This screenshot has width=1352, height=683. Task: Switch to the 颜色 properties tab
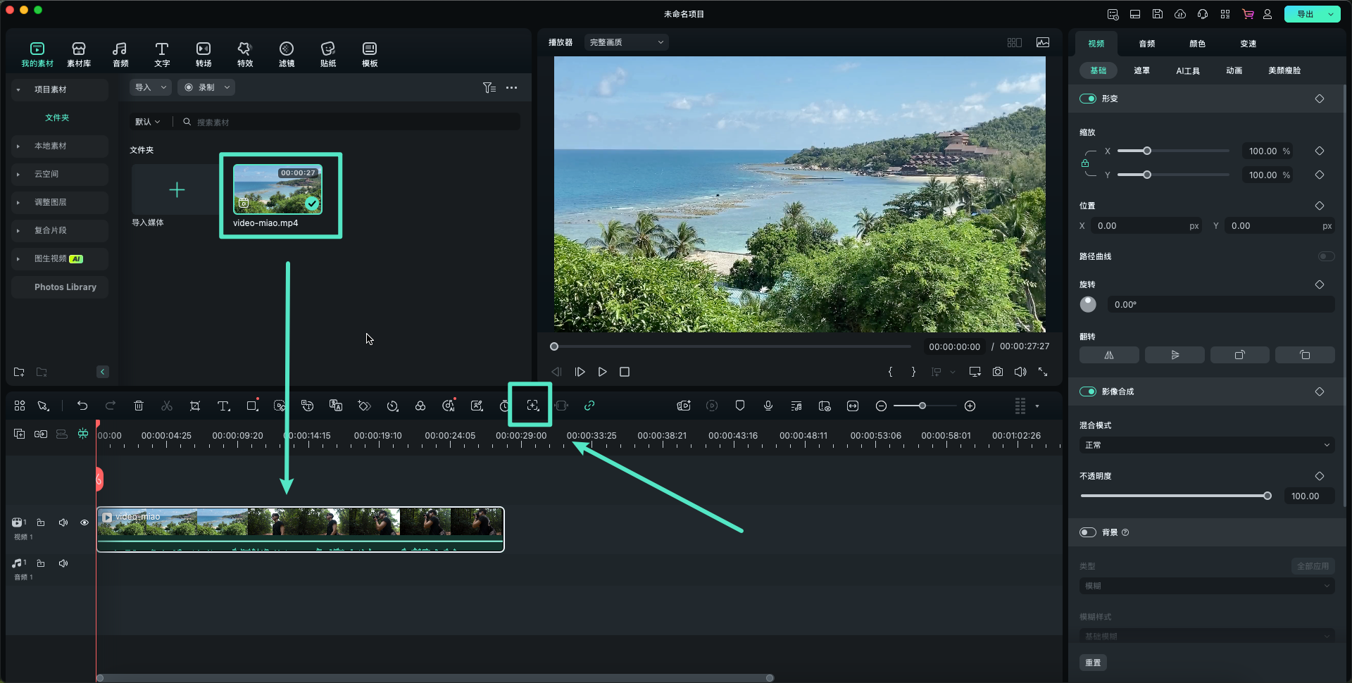pos(1198,44)
